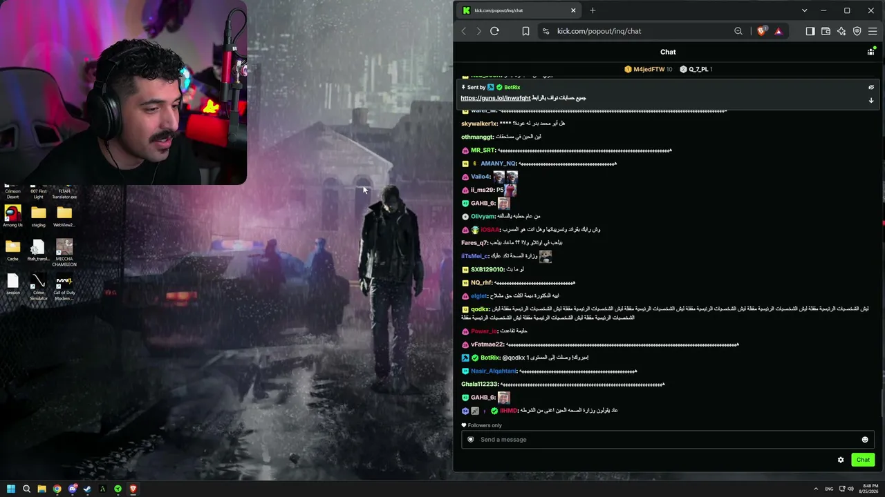Click the Send a message input
This screenshot has width=885, height=497.
[668, 440]
